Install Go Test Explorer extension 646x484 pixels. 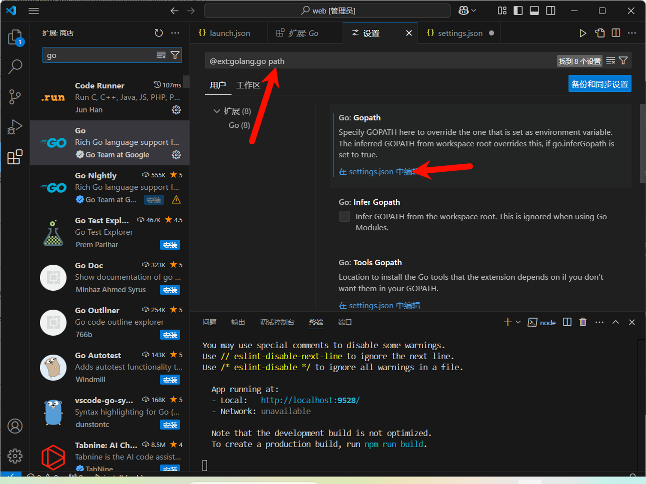[x=170, y=245]
